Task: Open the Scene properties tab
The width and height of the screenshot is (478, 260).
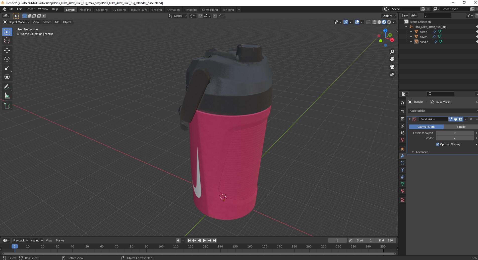Action: tap(402, 133)
